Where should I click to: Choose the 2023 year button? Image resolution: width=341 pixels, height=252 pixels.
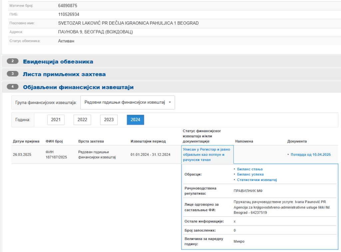coord(109,120)
